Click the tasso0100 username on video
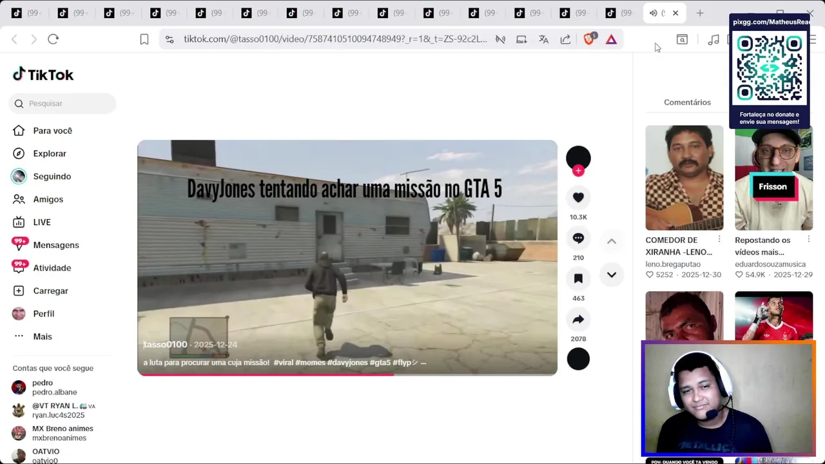This screenshot has height=464, width=825. [166, 345]
